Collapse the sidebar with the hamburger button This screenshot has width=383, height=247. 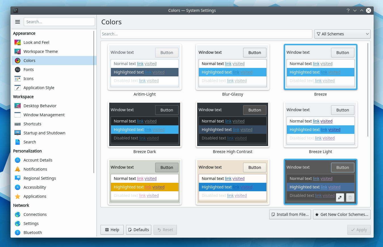17,22
